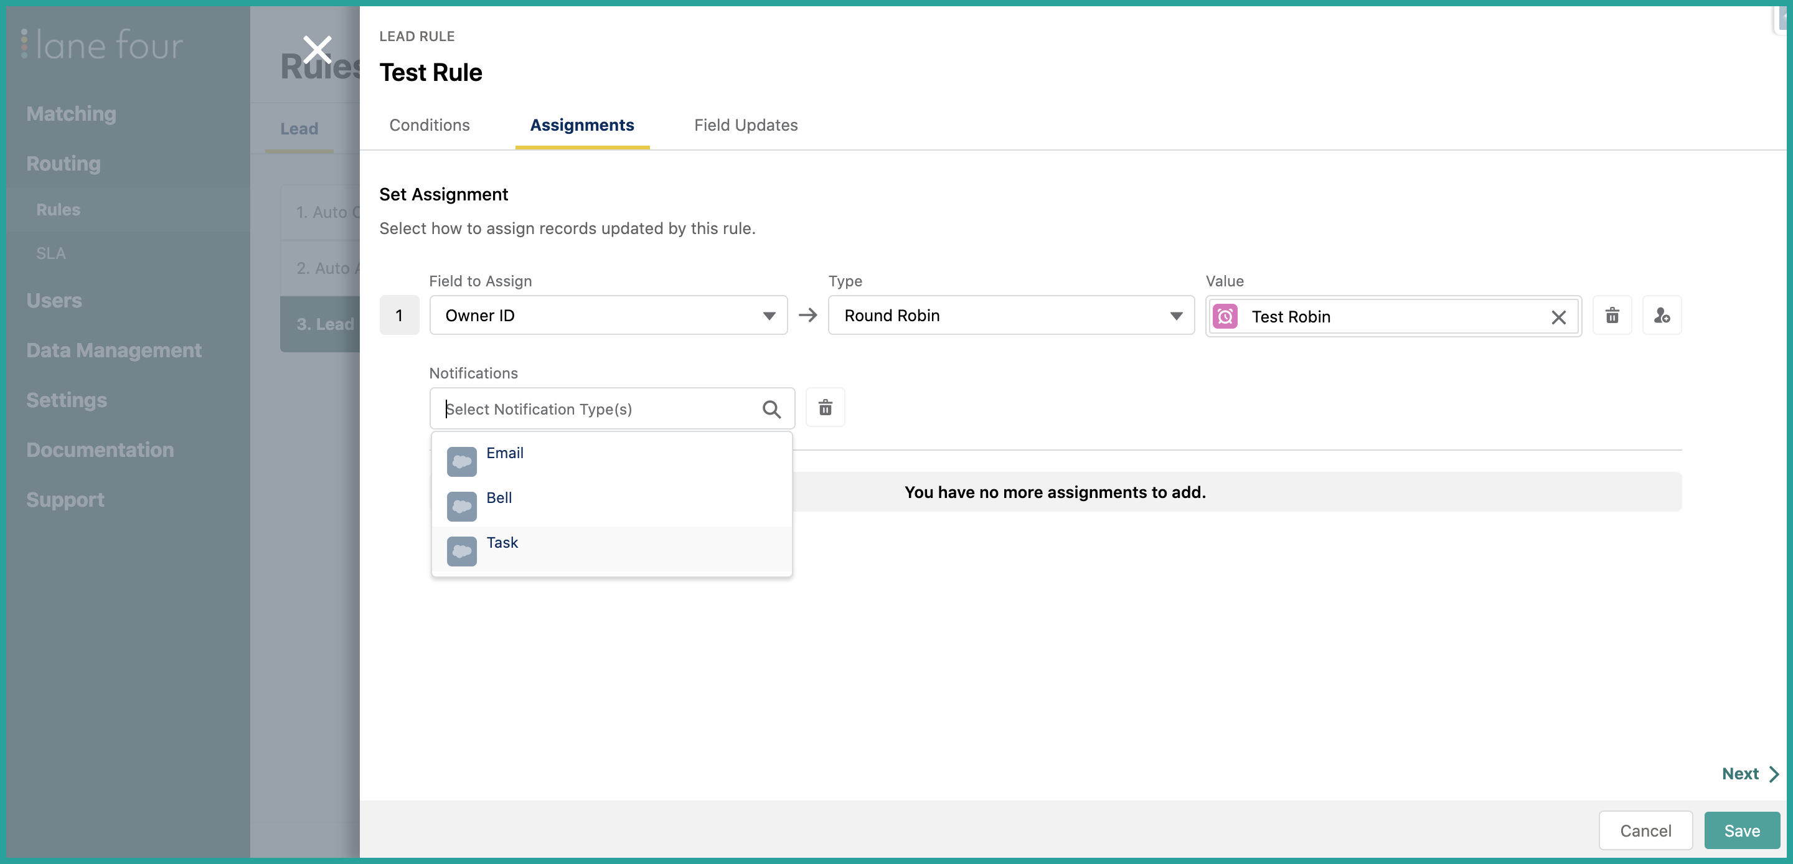Switch to the Field Updates tab
Screen dimensions: 1793x864
tap(745, 125)
